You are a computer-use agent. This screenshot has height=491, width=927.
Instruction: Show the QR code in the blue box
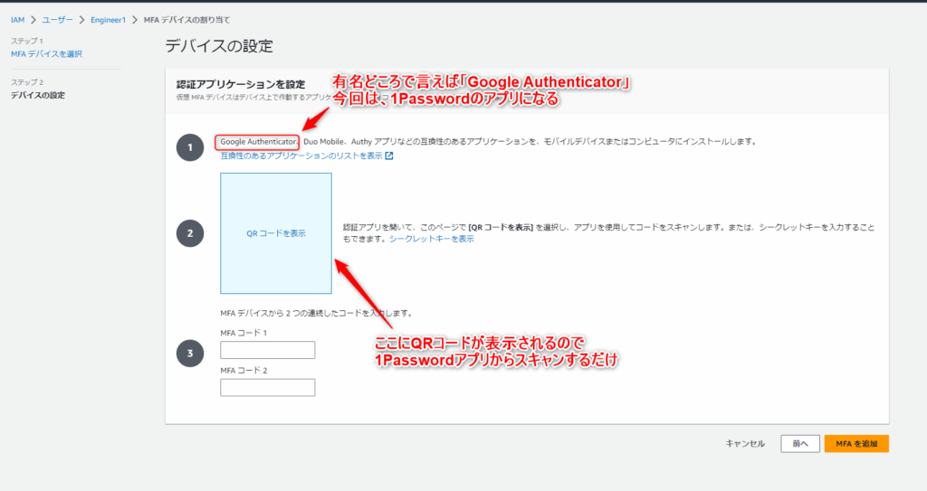[x=276, y=233]
